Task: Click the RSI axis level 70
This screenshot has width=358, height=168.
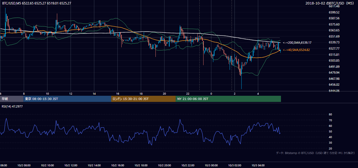Action: (330, 120)
